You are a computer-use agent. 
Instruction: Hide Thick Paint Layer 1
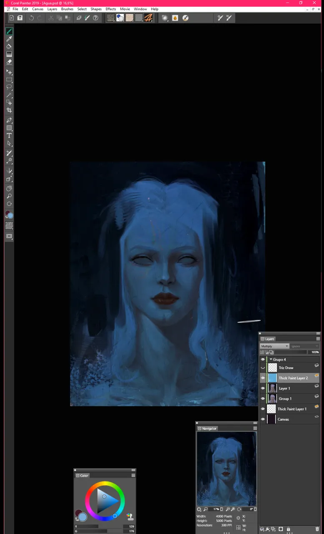coord(263,409)
